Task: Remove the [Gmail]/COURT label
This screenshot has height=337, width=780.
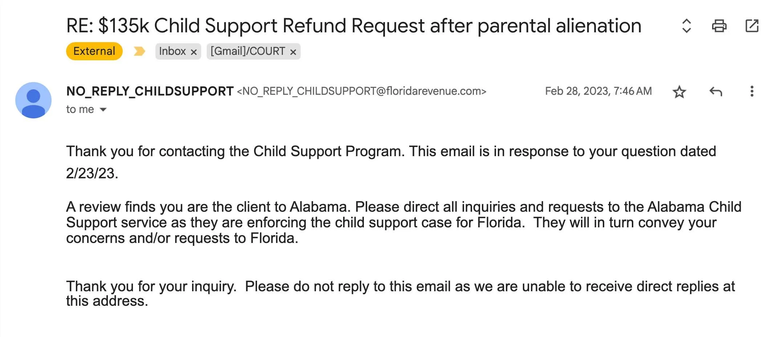Action: (x=293, y=52)
